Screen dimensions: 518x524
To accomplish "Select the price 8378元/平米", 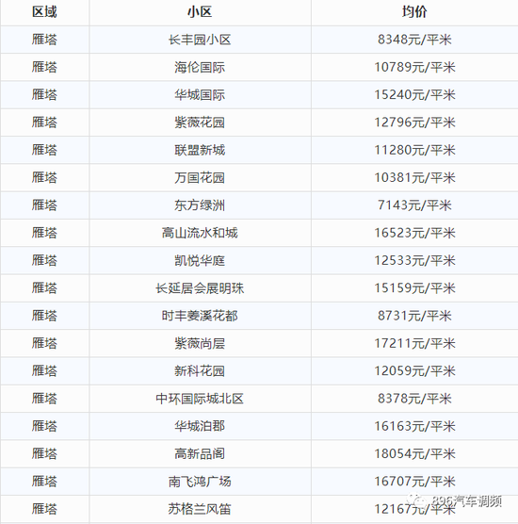I will (414, 399).
